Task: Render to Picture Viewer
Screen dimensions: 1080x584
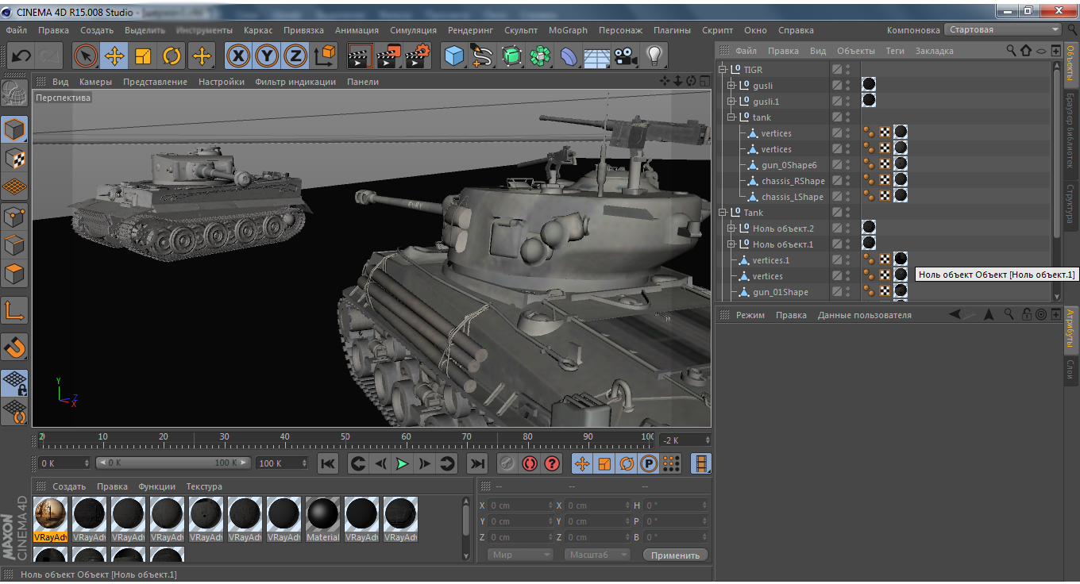Action: [x=389, y=56]
